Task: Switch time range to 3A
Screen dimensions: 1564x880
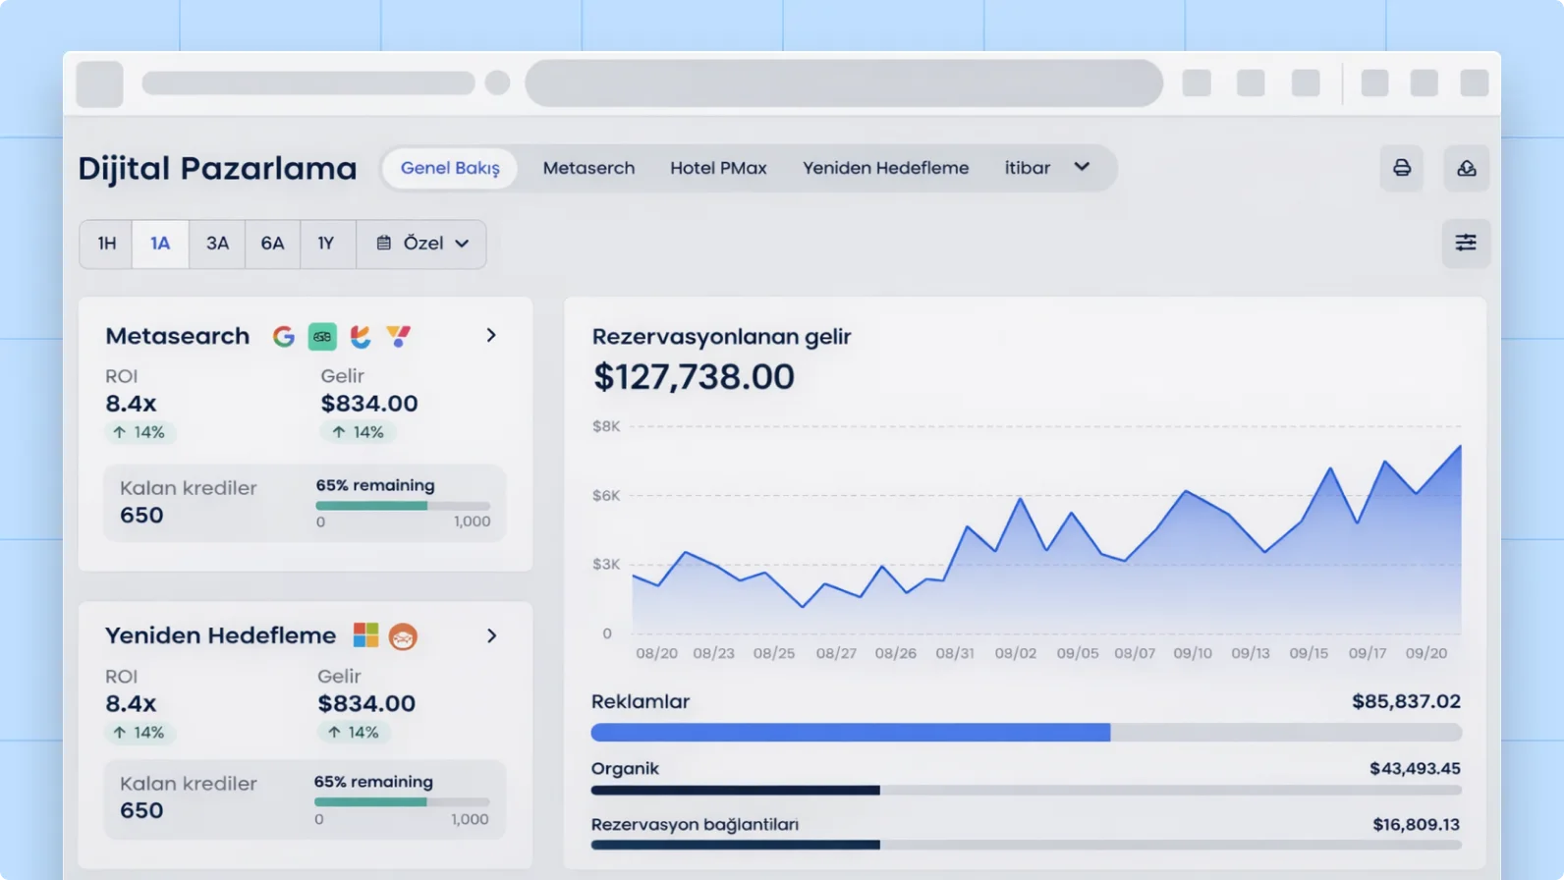Action: pos(217,244)
